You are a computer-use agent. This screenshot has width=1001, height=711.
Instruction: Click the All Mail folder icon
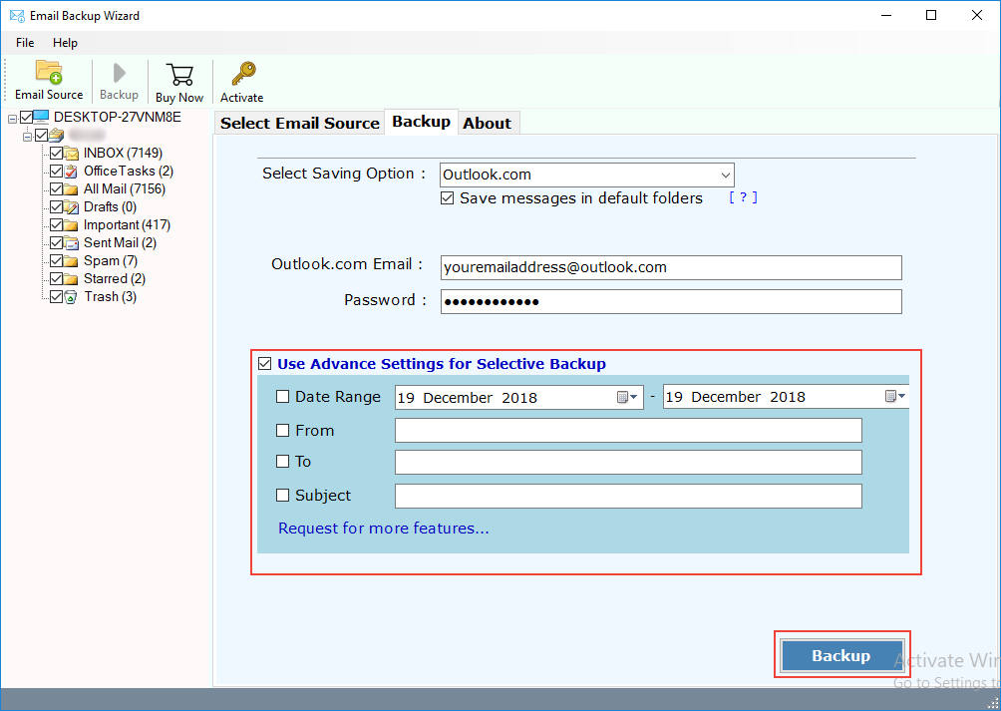pos(71,188)
